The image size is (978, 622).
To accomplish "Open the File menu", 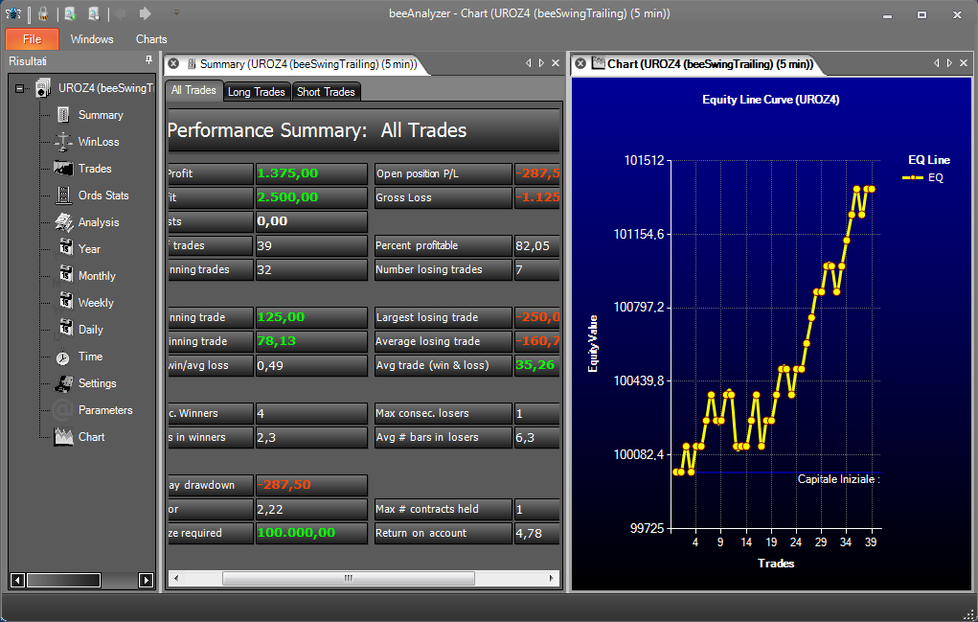I will tap(32, 39).
